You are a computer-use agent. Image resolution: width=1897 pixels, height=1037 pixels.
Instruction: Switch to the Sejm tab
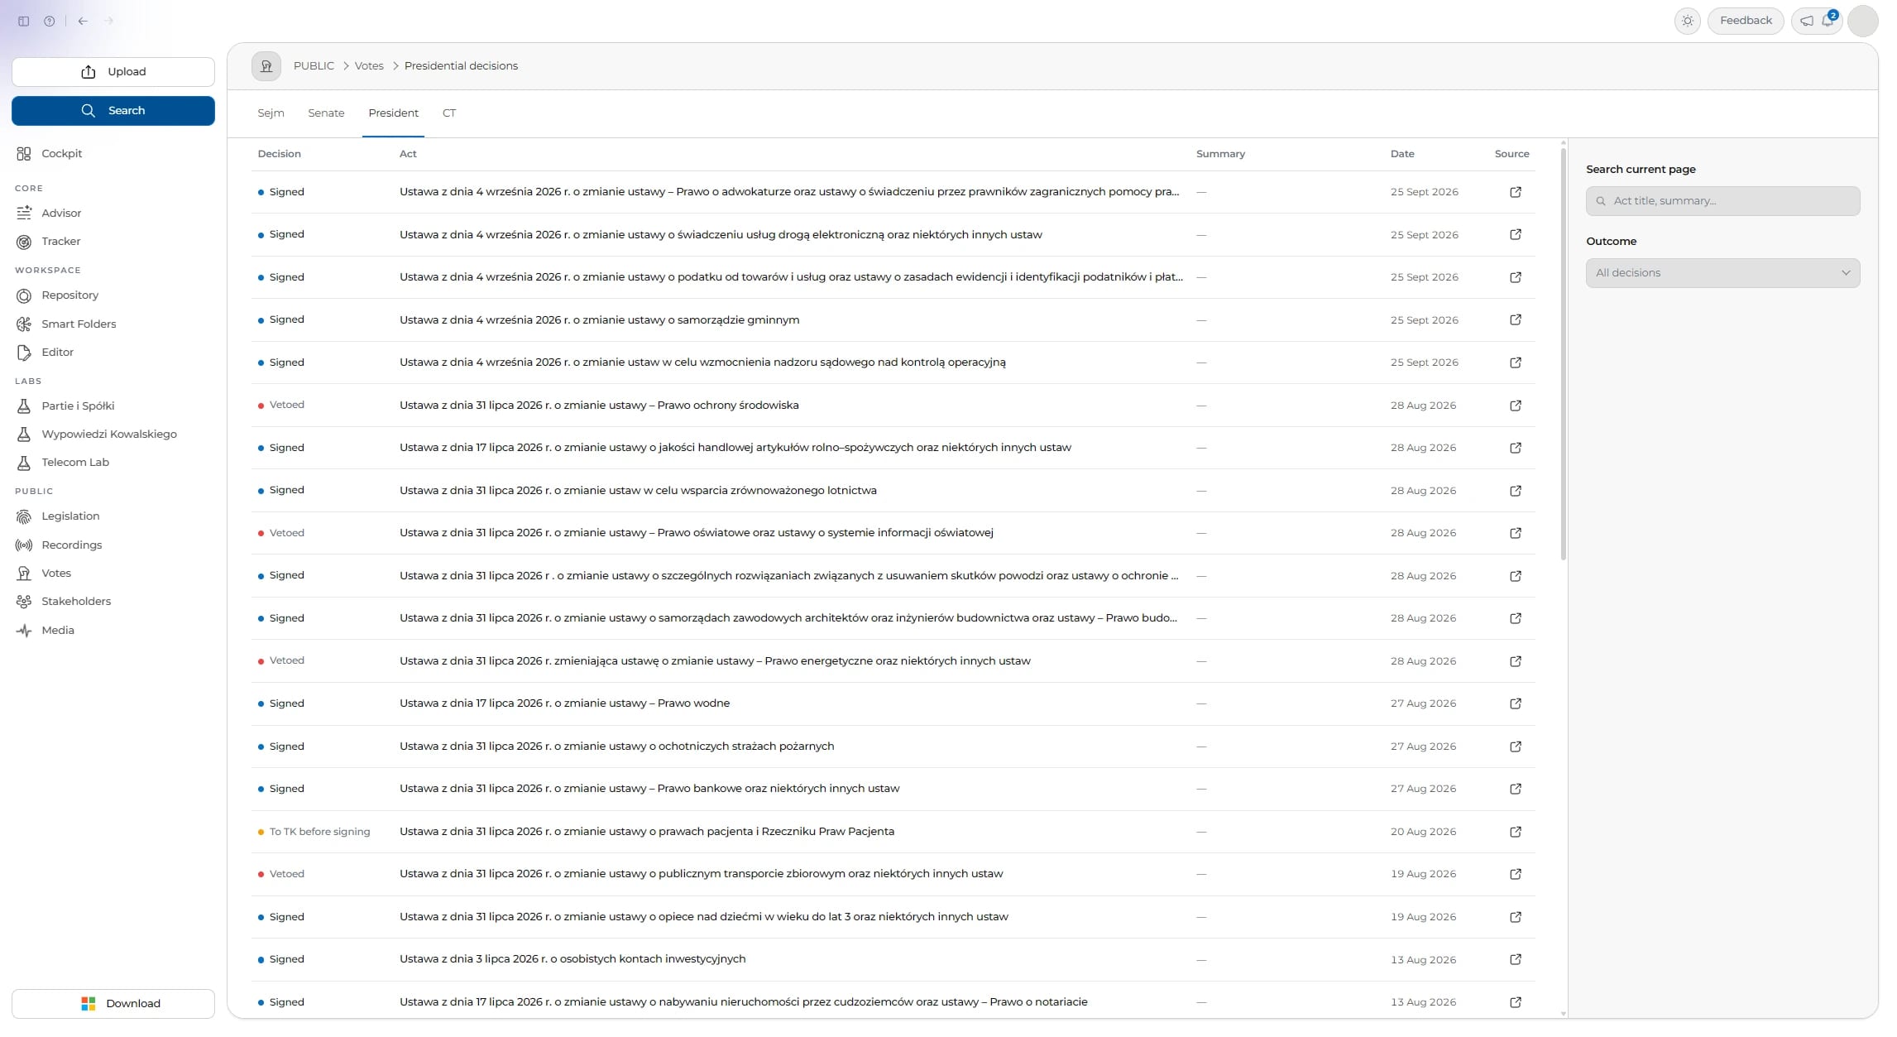(x=271, y=113)
